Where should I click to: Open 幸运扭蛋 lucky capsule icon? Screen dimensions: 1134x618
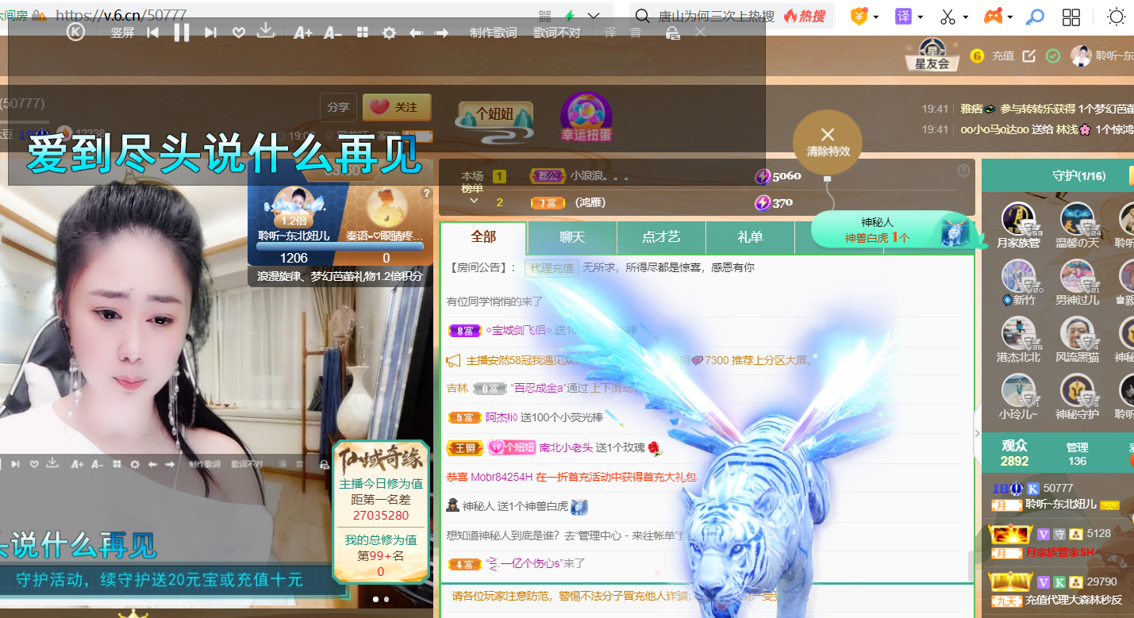pyautogui.click(x=586, y=117)
